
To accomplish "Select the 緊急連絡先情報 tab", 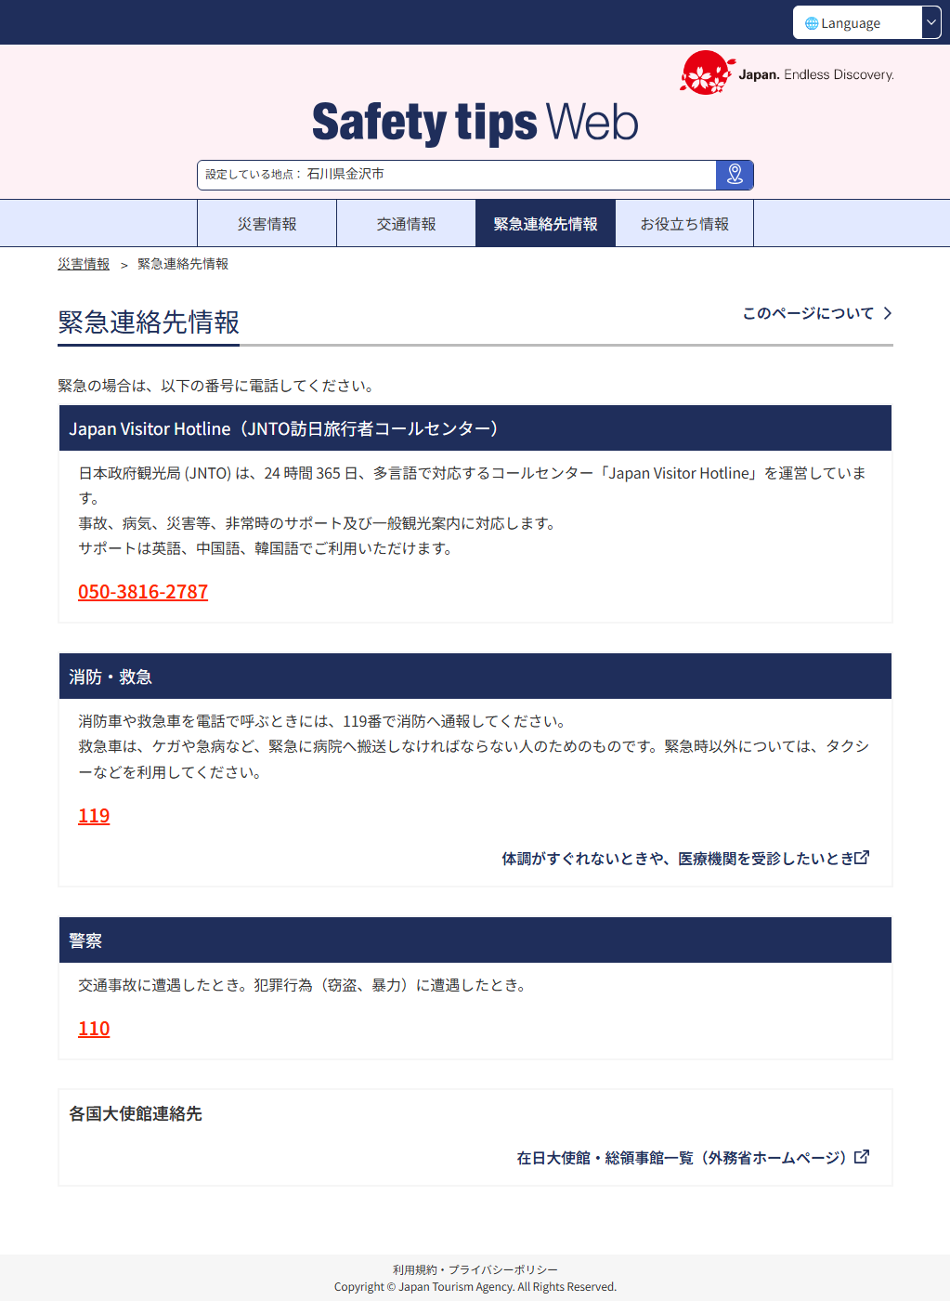I will point(545,224).
